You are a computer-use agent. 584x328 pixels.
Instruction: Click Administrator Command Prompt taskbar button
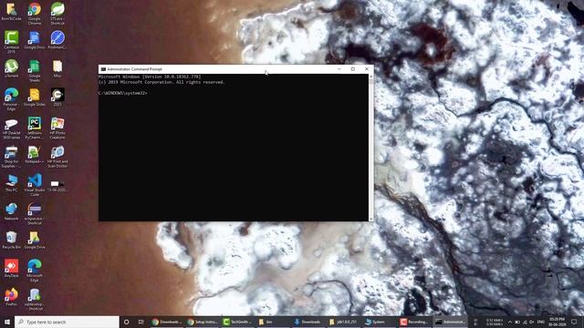coord(451,322)
